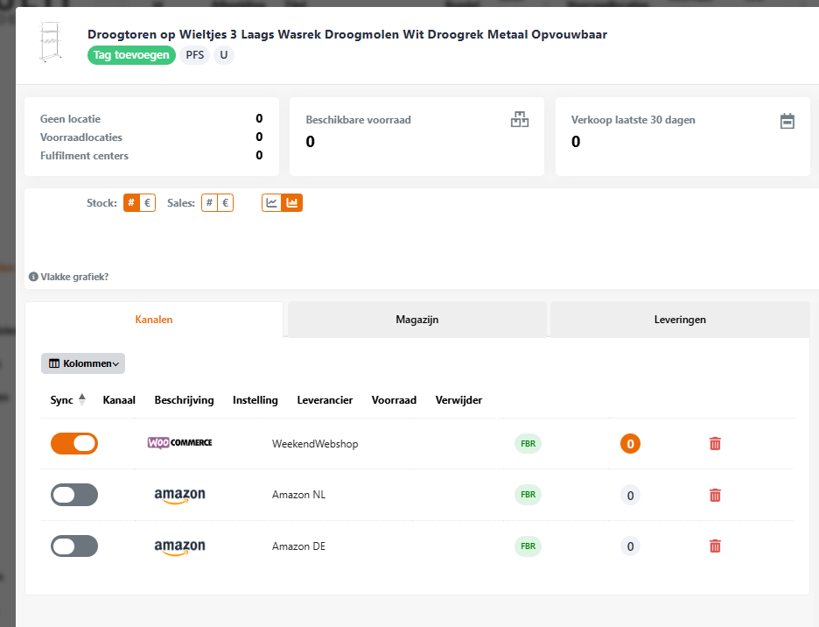This screenshot has height=627, width=819.
Task: Remove the Amazon DE channel via trash icon
Action: coord(715,546)
